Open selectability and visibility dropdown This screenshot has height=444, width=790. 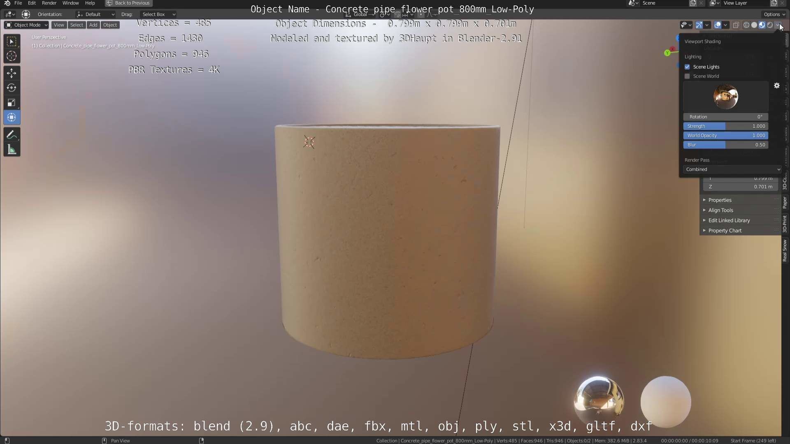(x=686, y=25)
